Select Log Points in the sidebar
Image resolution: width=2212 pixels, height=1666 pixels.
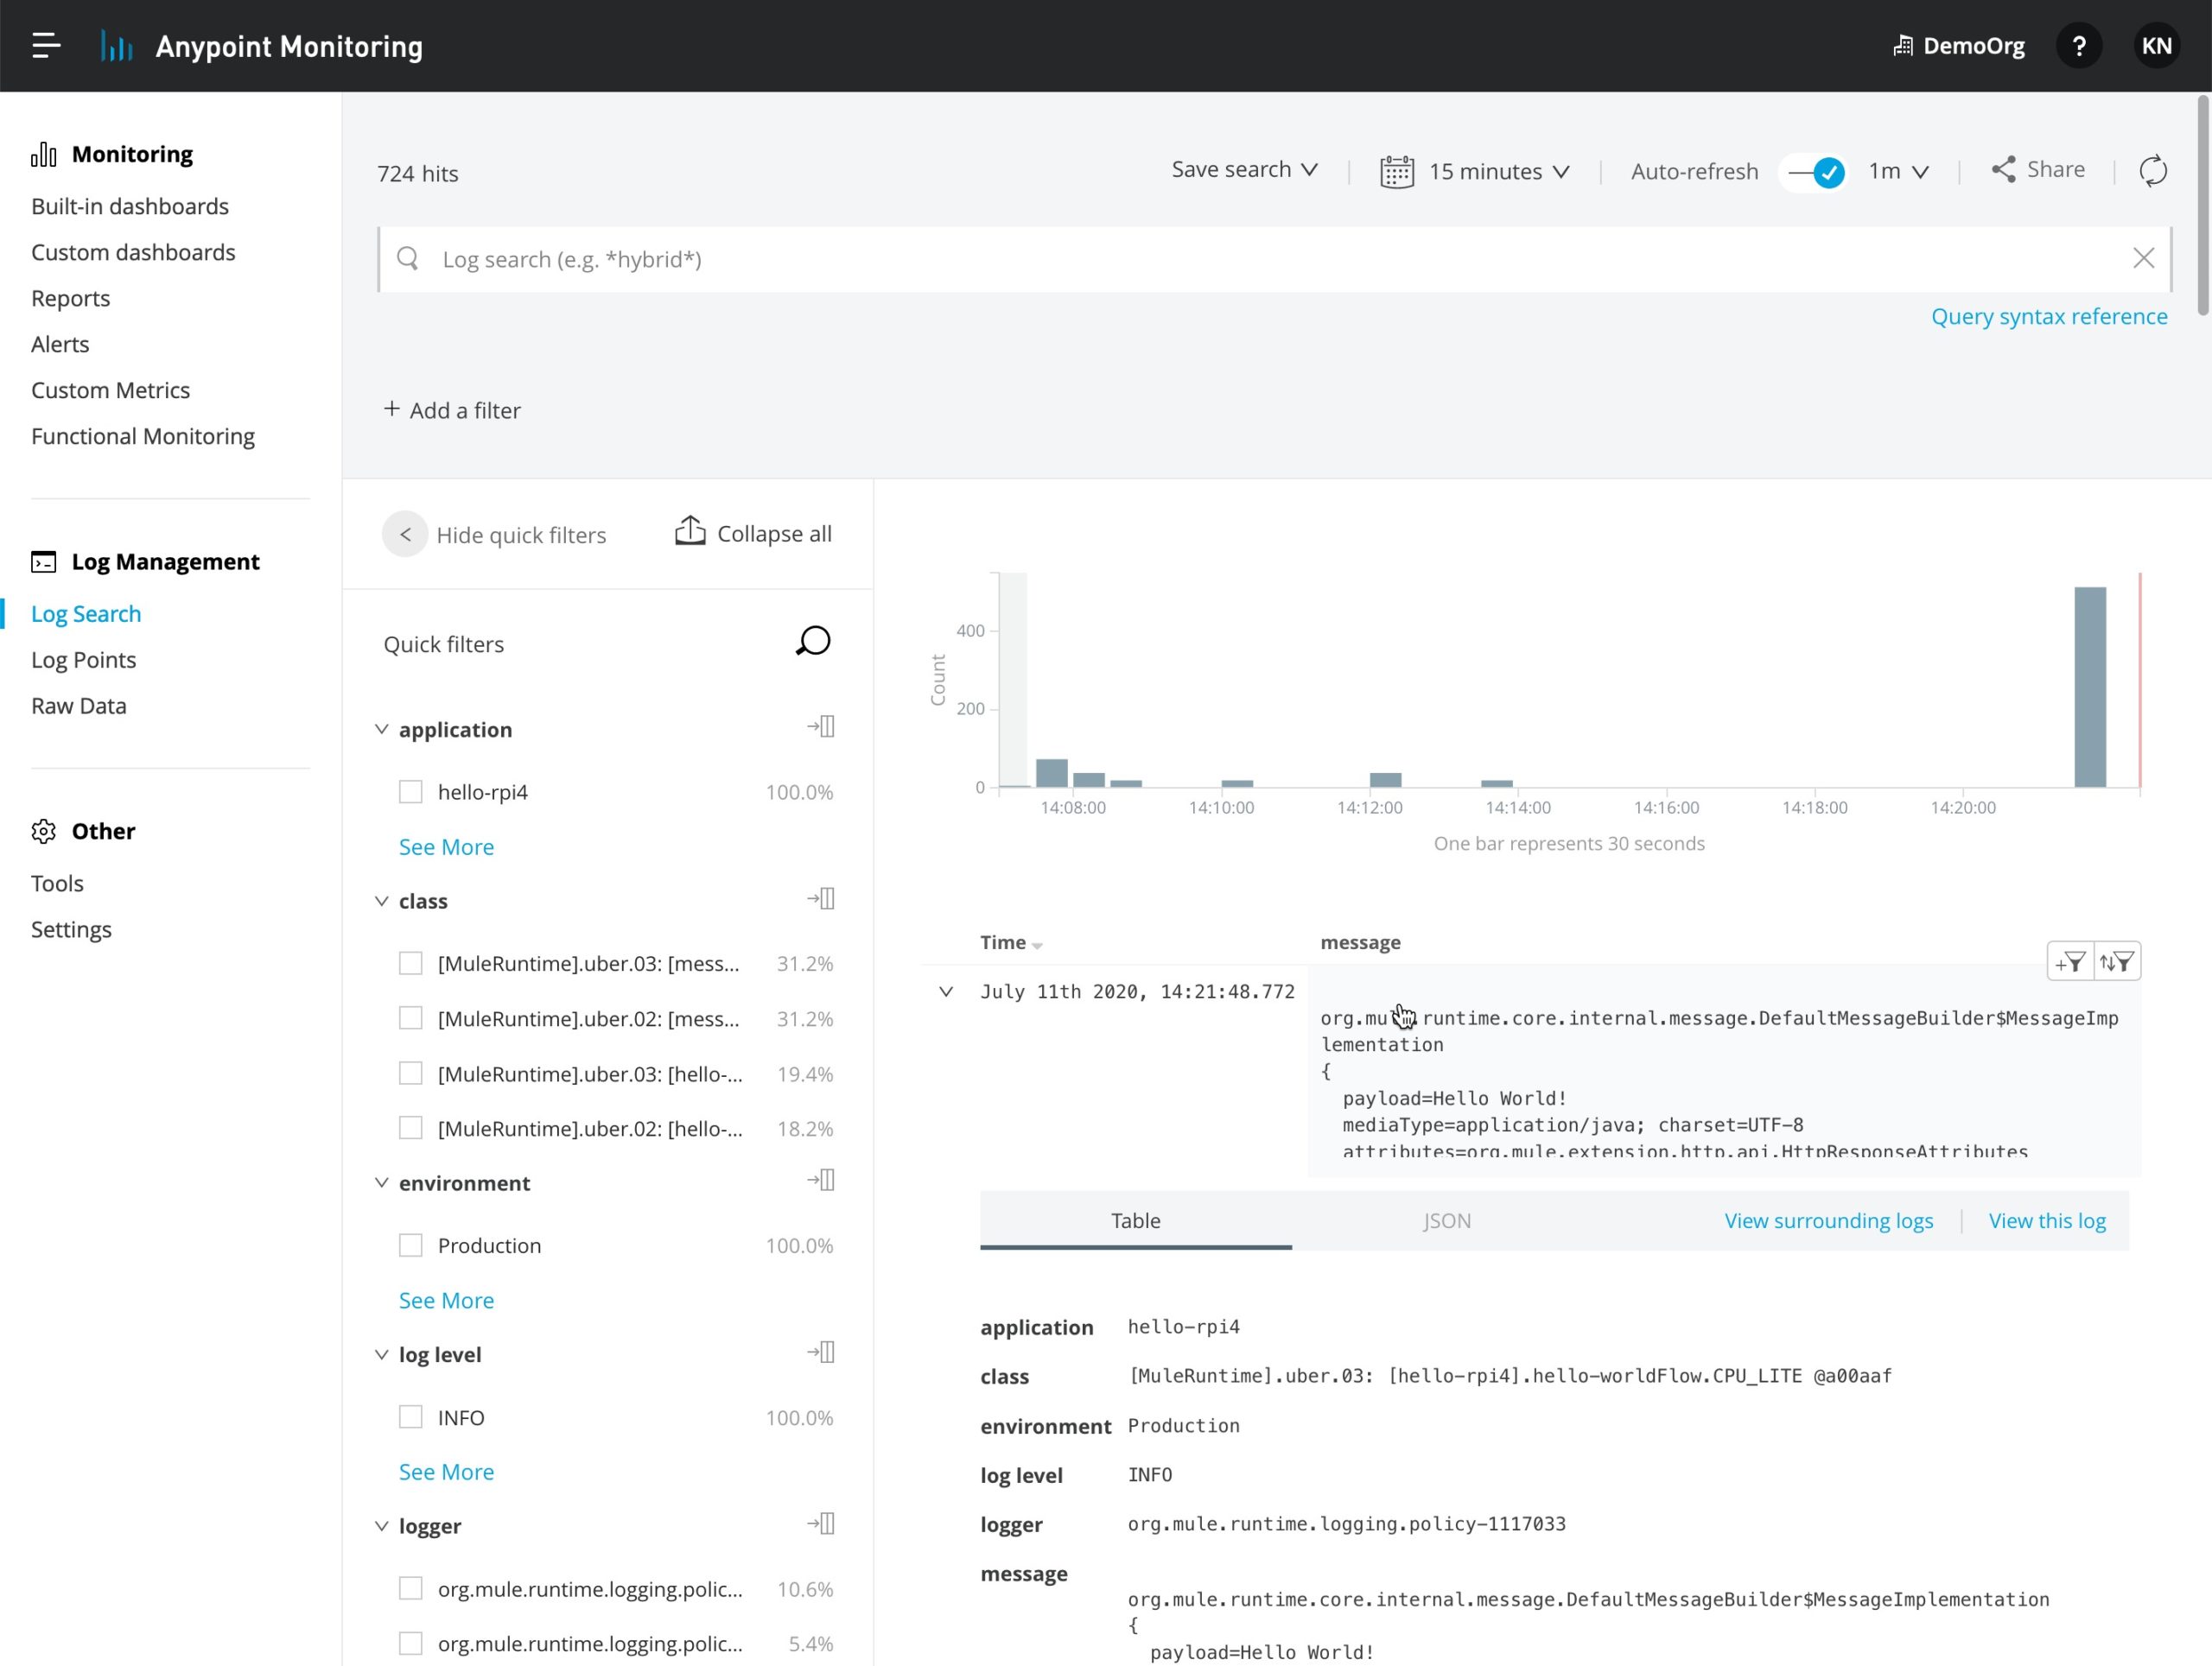coord(83,659)
